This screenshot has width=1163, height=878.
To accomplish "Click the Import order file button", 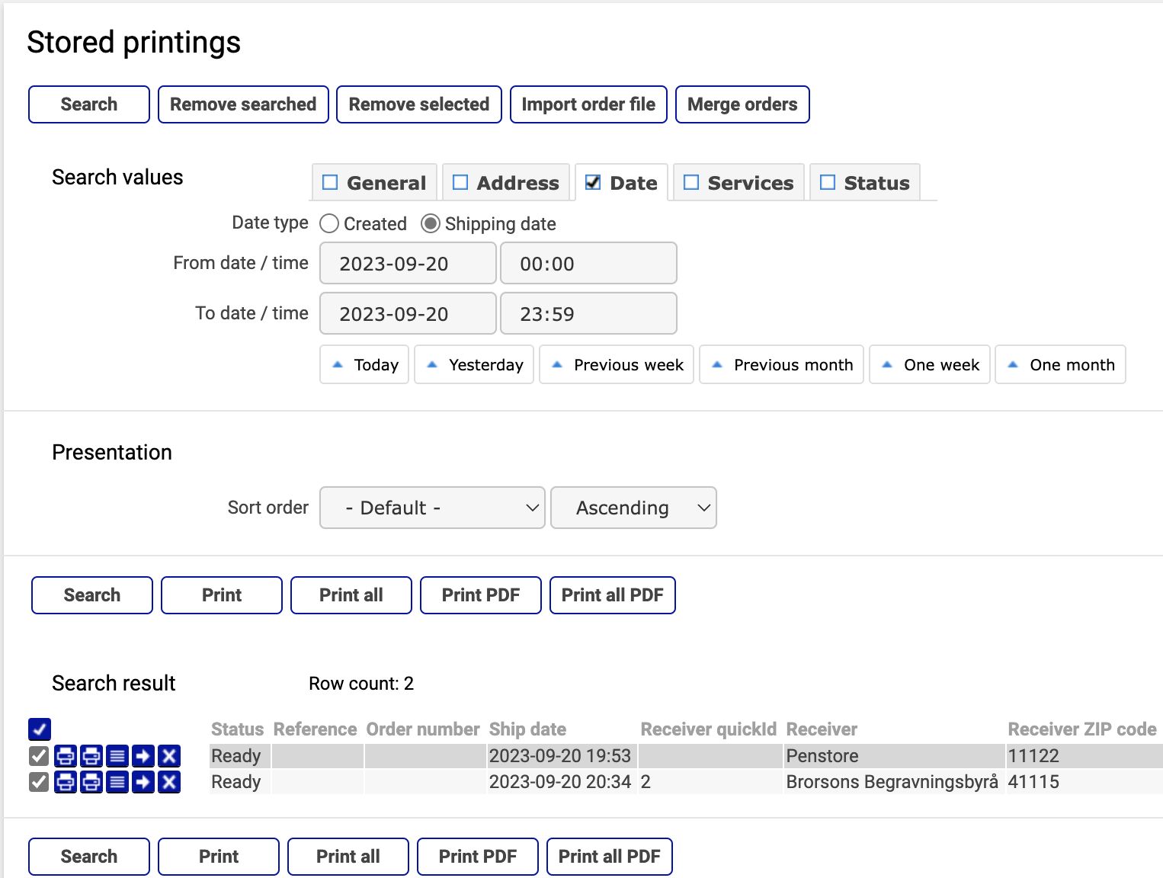I will (x=588, y=104).
